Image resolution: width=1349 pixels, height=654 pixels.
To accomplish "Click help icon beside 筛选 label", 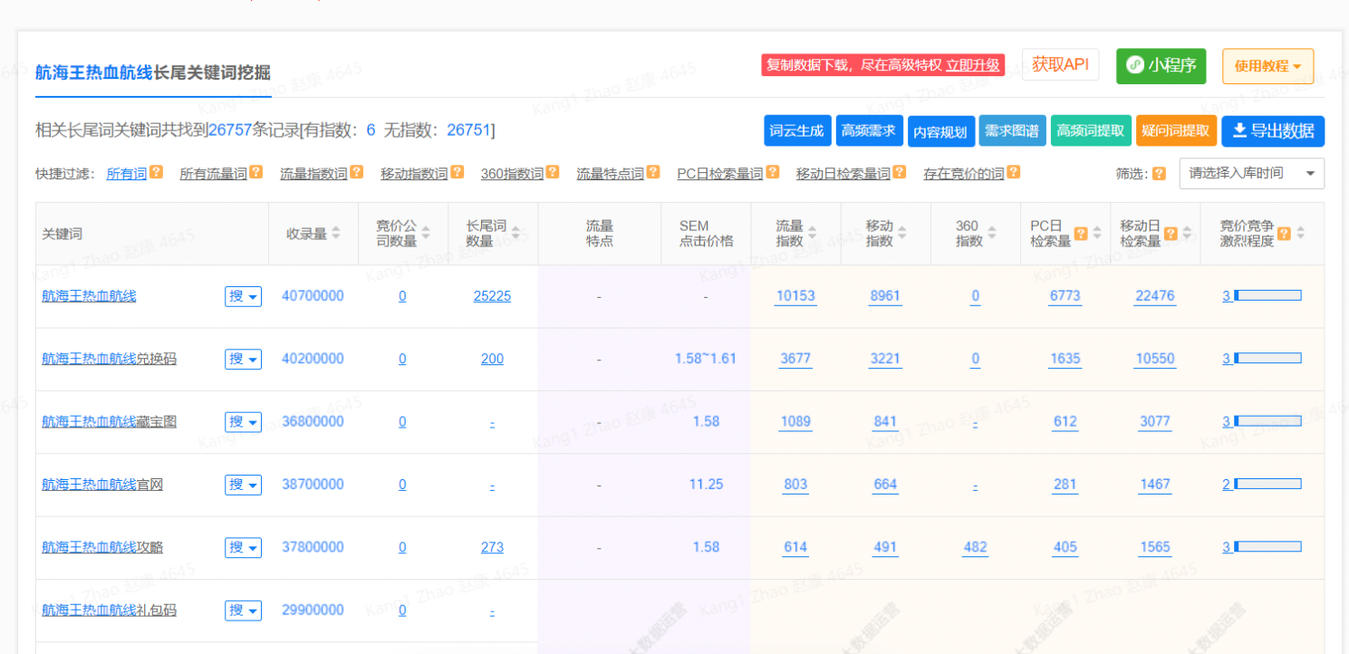I will pyautogui.click(x=1160, y=173).
